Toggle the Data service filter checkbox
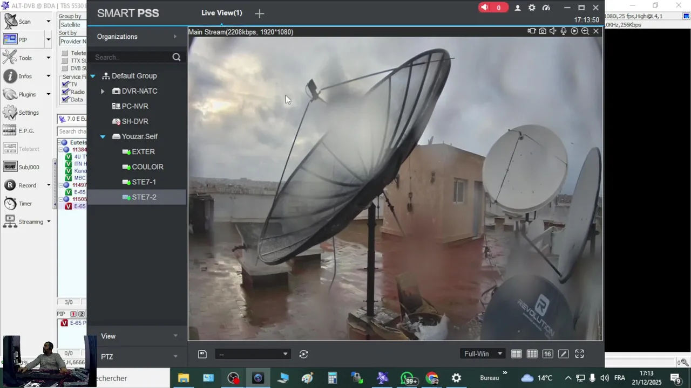The width and height of the screenshot is (691, 388). point(66,100)
